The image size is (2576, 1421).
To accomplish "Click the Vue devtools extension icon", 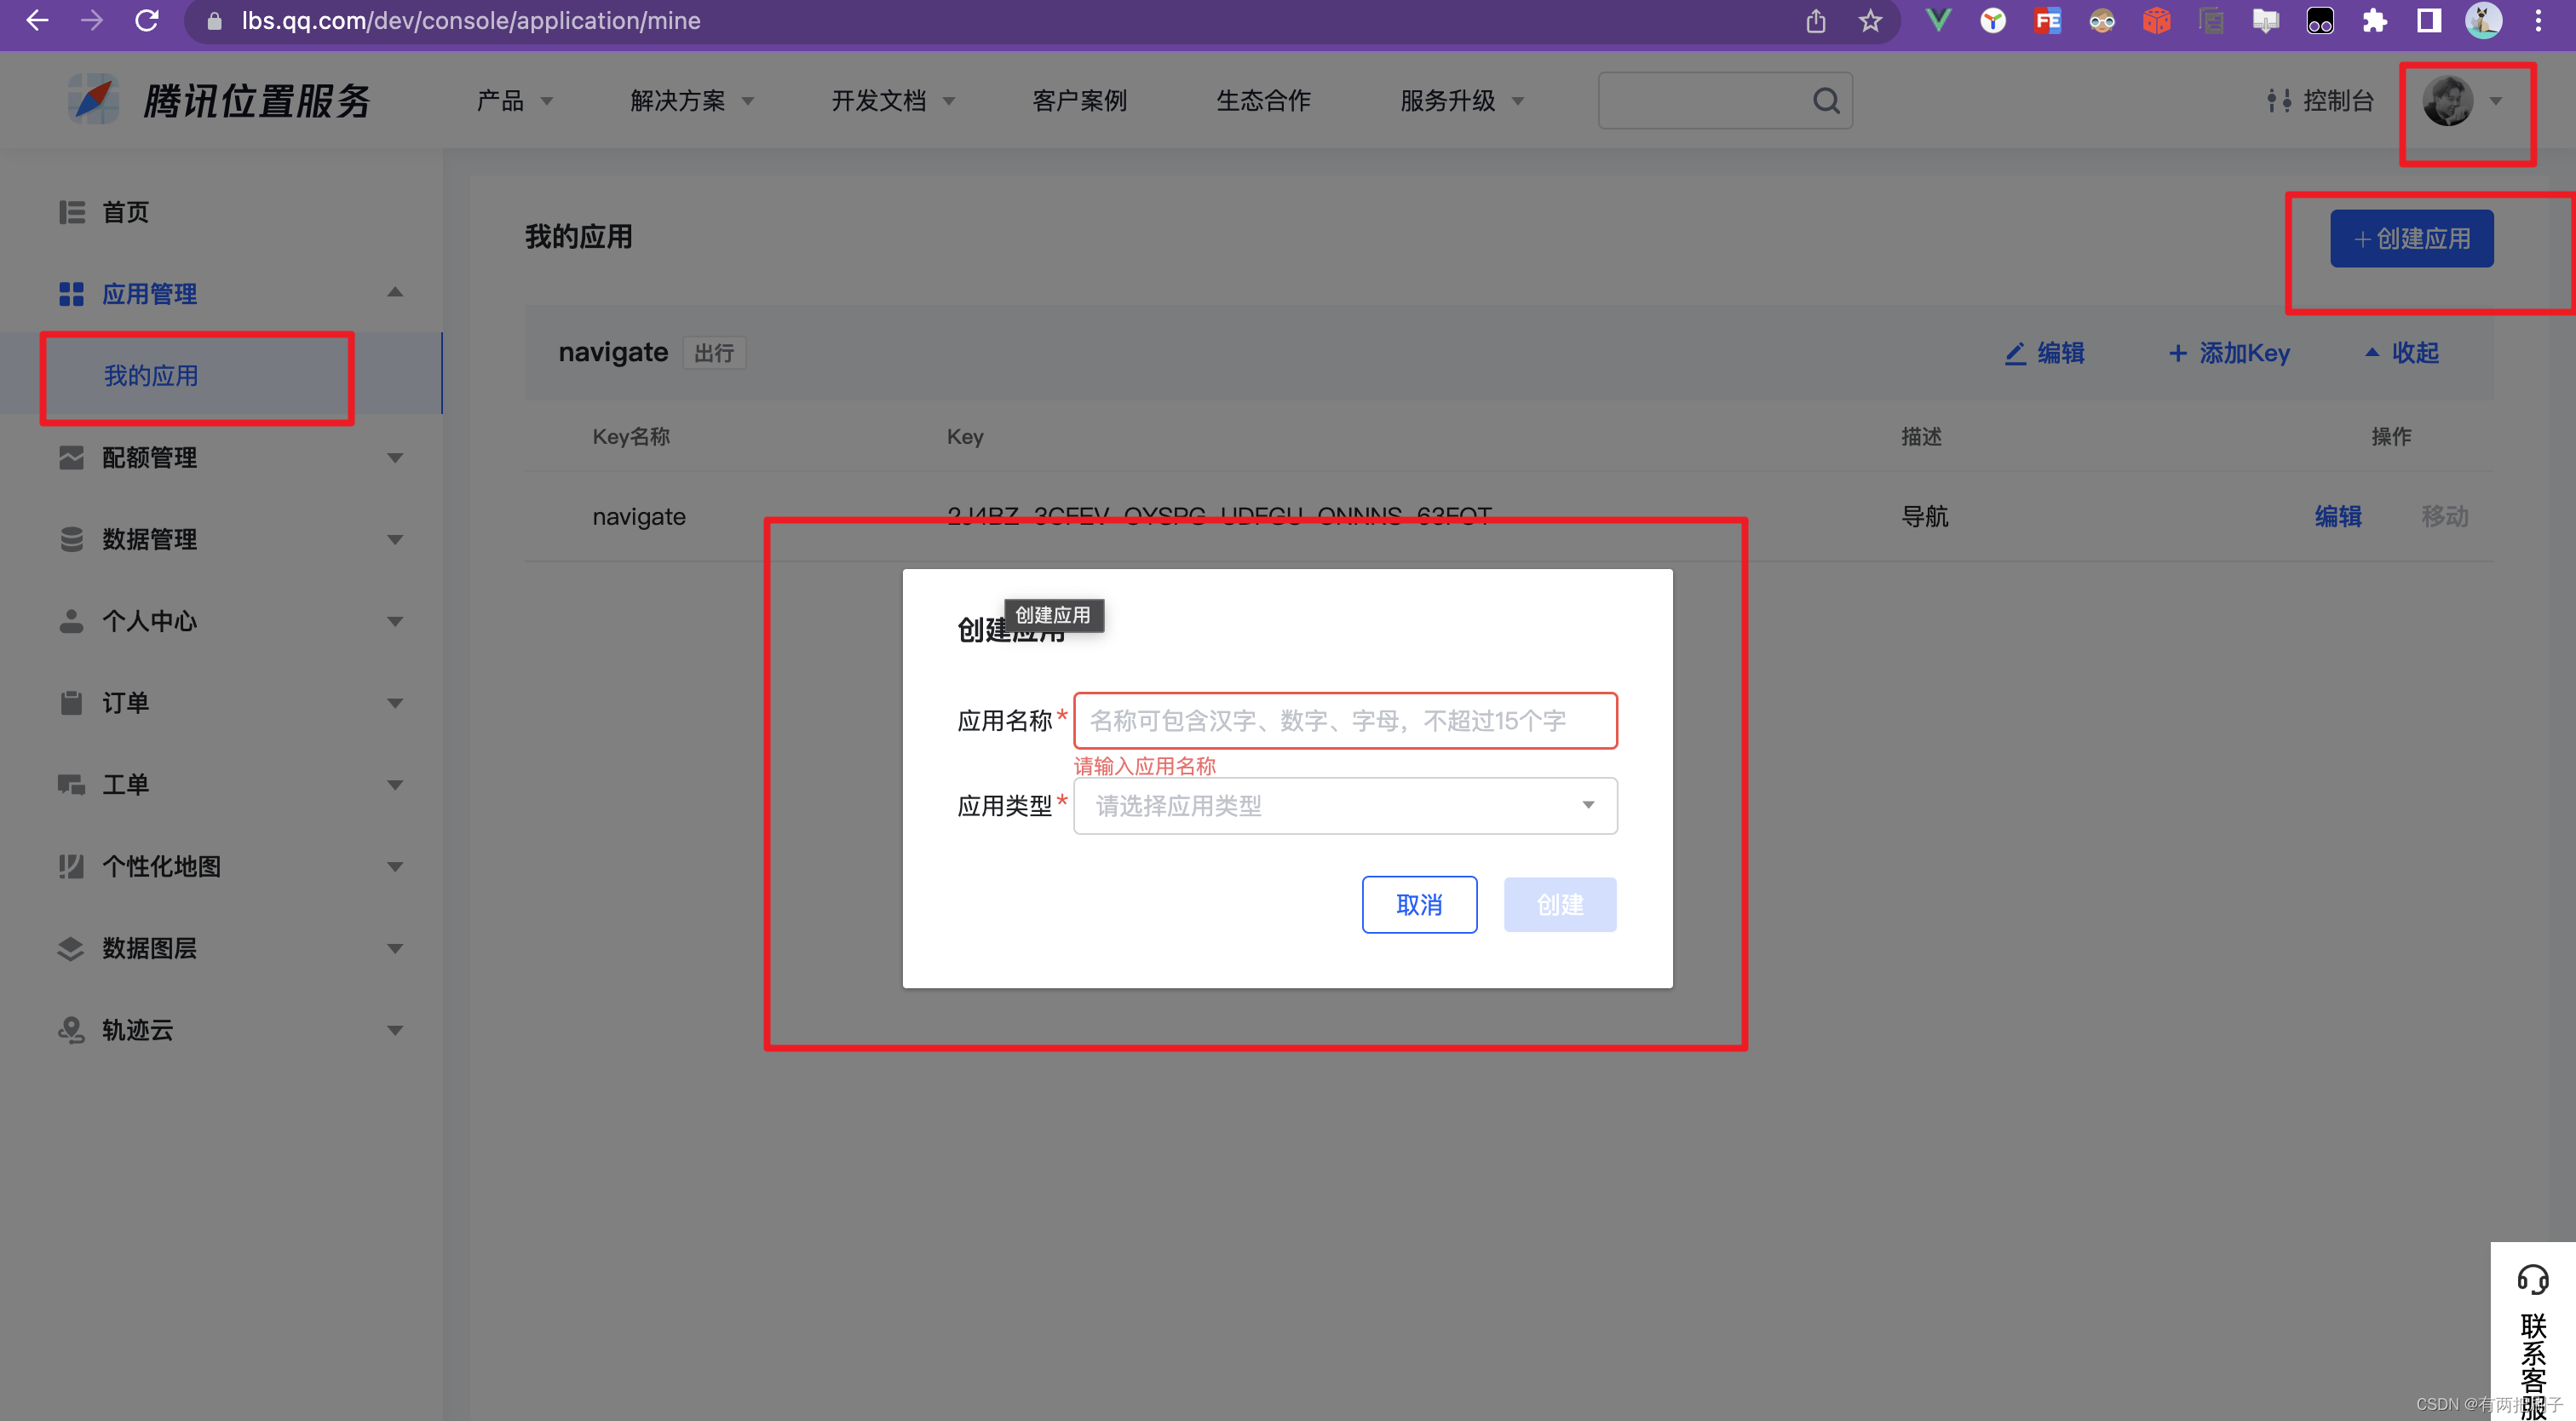I will click(1938, 21).
